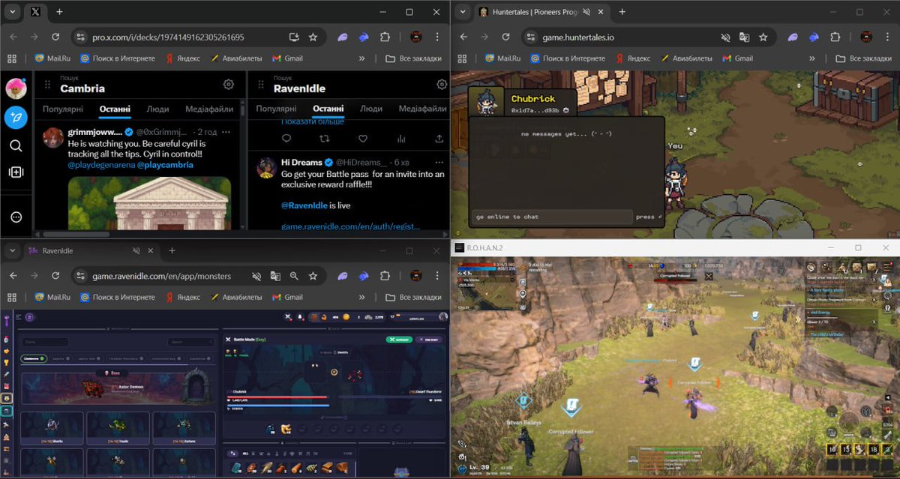Bookmark the pro.x.com page with star icon
900x479 pixels.
click(313, 37)
